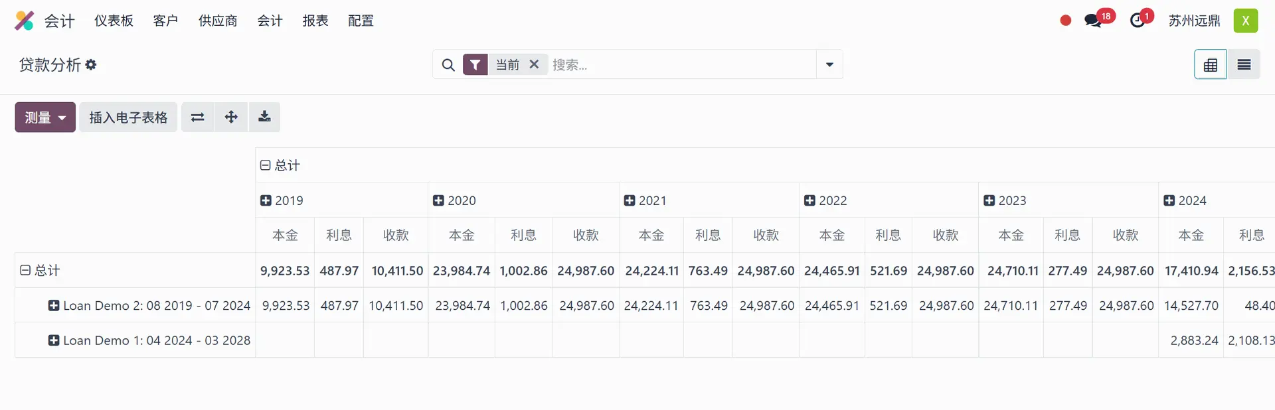Open the 供应商 menu
The width and height of the screenshot is (1275, 410).
coord(218,21)
